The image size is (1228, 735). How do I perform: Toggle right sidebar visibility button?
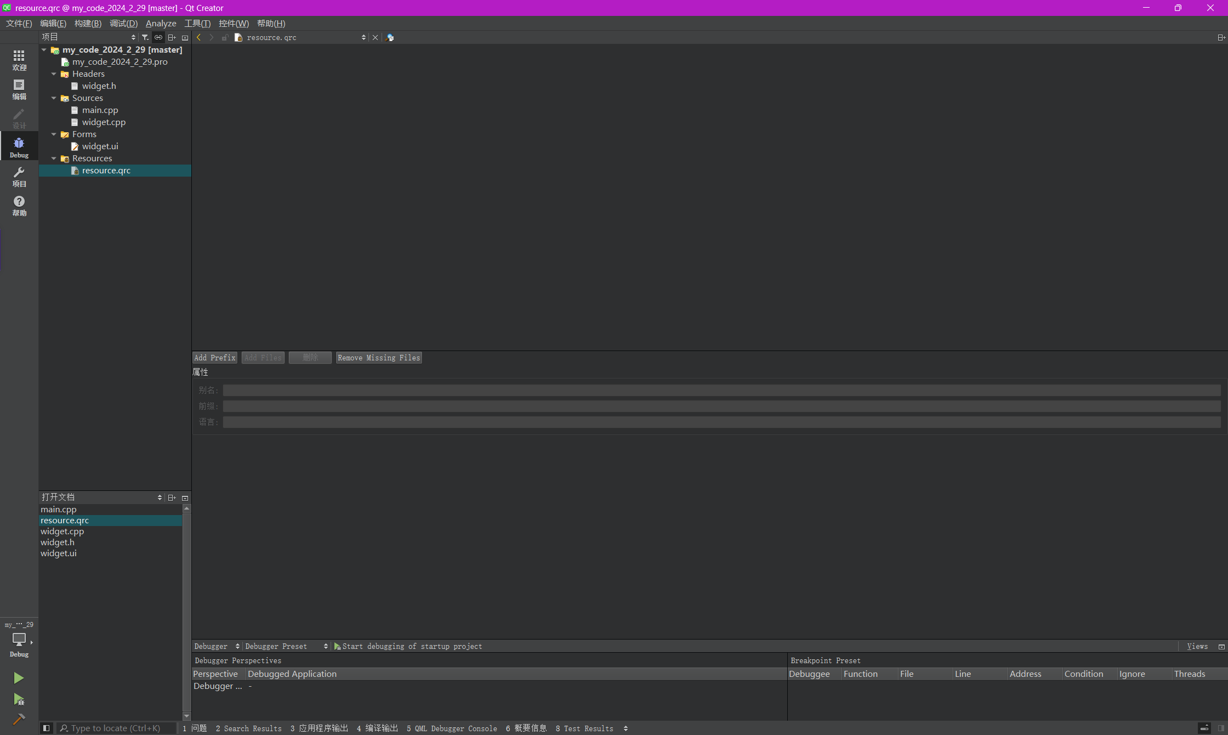[1221, 728]
